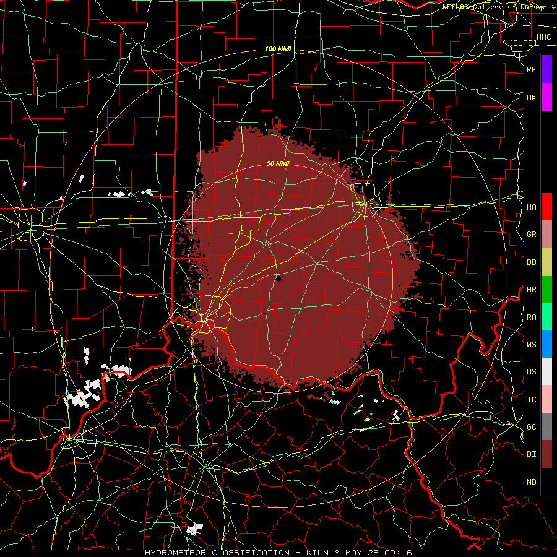Click the NEXLAB College of DuPage credit
The width and height of the screenshot is (557, 557).
point(498,7)
